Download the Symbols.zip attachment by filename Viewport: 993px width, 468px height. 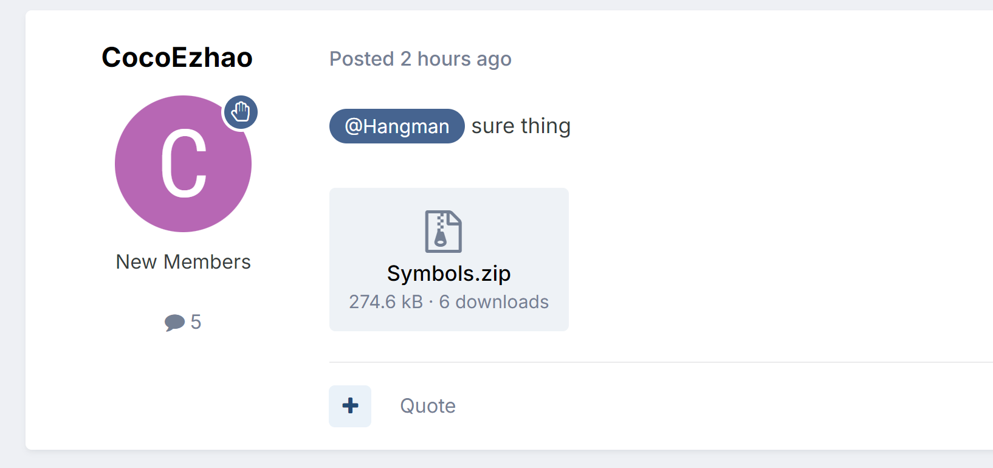pos(449,274)
